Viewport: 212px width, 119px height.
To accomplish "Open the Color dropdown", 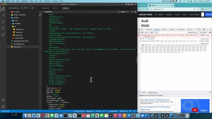I will click(178, 15).
